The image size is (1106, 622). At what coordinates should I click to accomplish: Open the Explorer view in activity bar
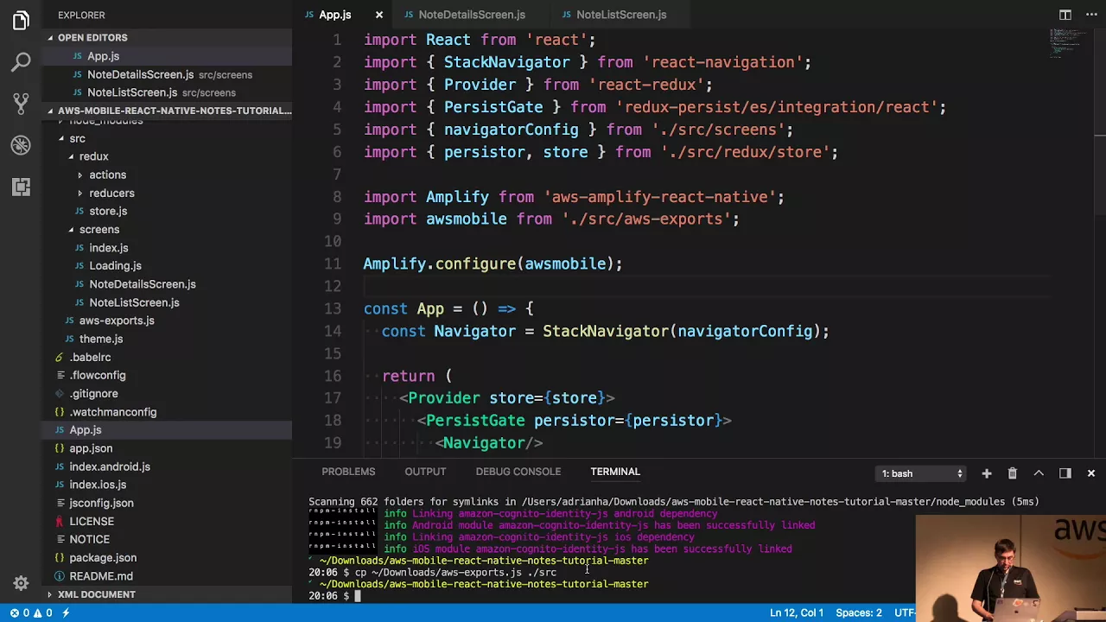pos(21,21)
